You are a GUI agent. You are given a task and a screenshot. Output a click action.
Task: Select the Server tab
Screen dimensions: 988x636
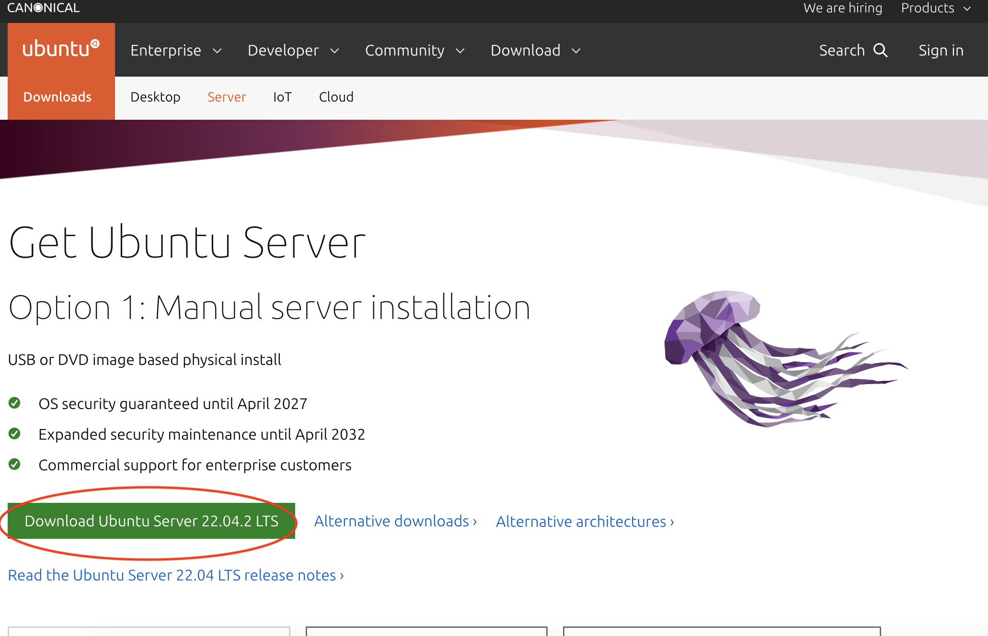click(x=227, y=97)
